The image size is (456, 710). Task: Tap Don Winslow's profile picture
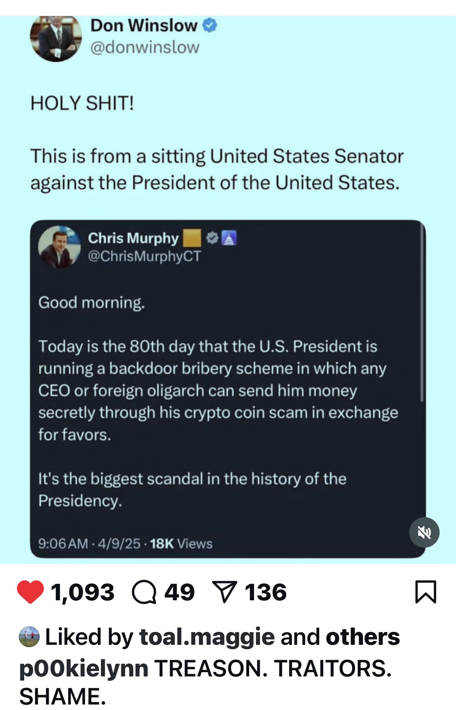click(56, 38)
